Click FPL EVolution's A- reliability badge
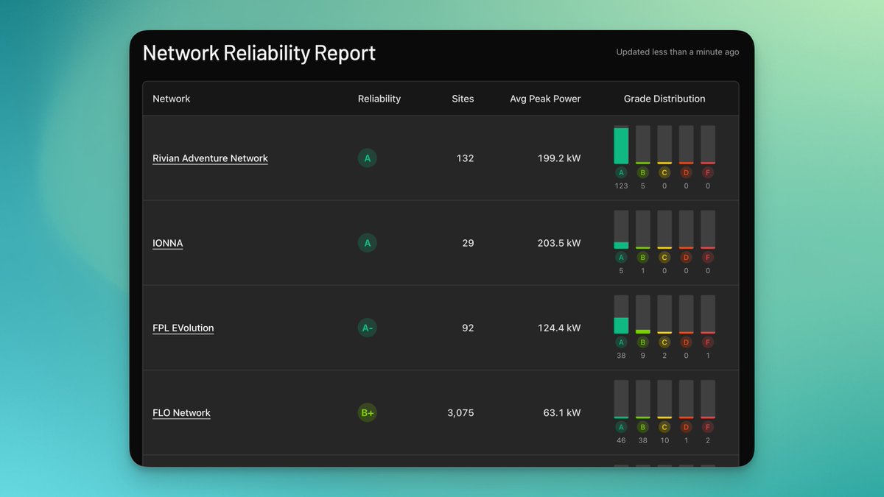 368,328
